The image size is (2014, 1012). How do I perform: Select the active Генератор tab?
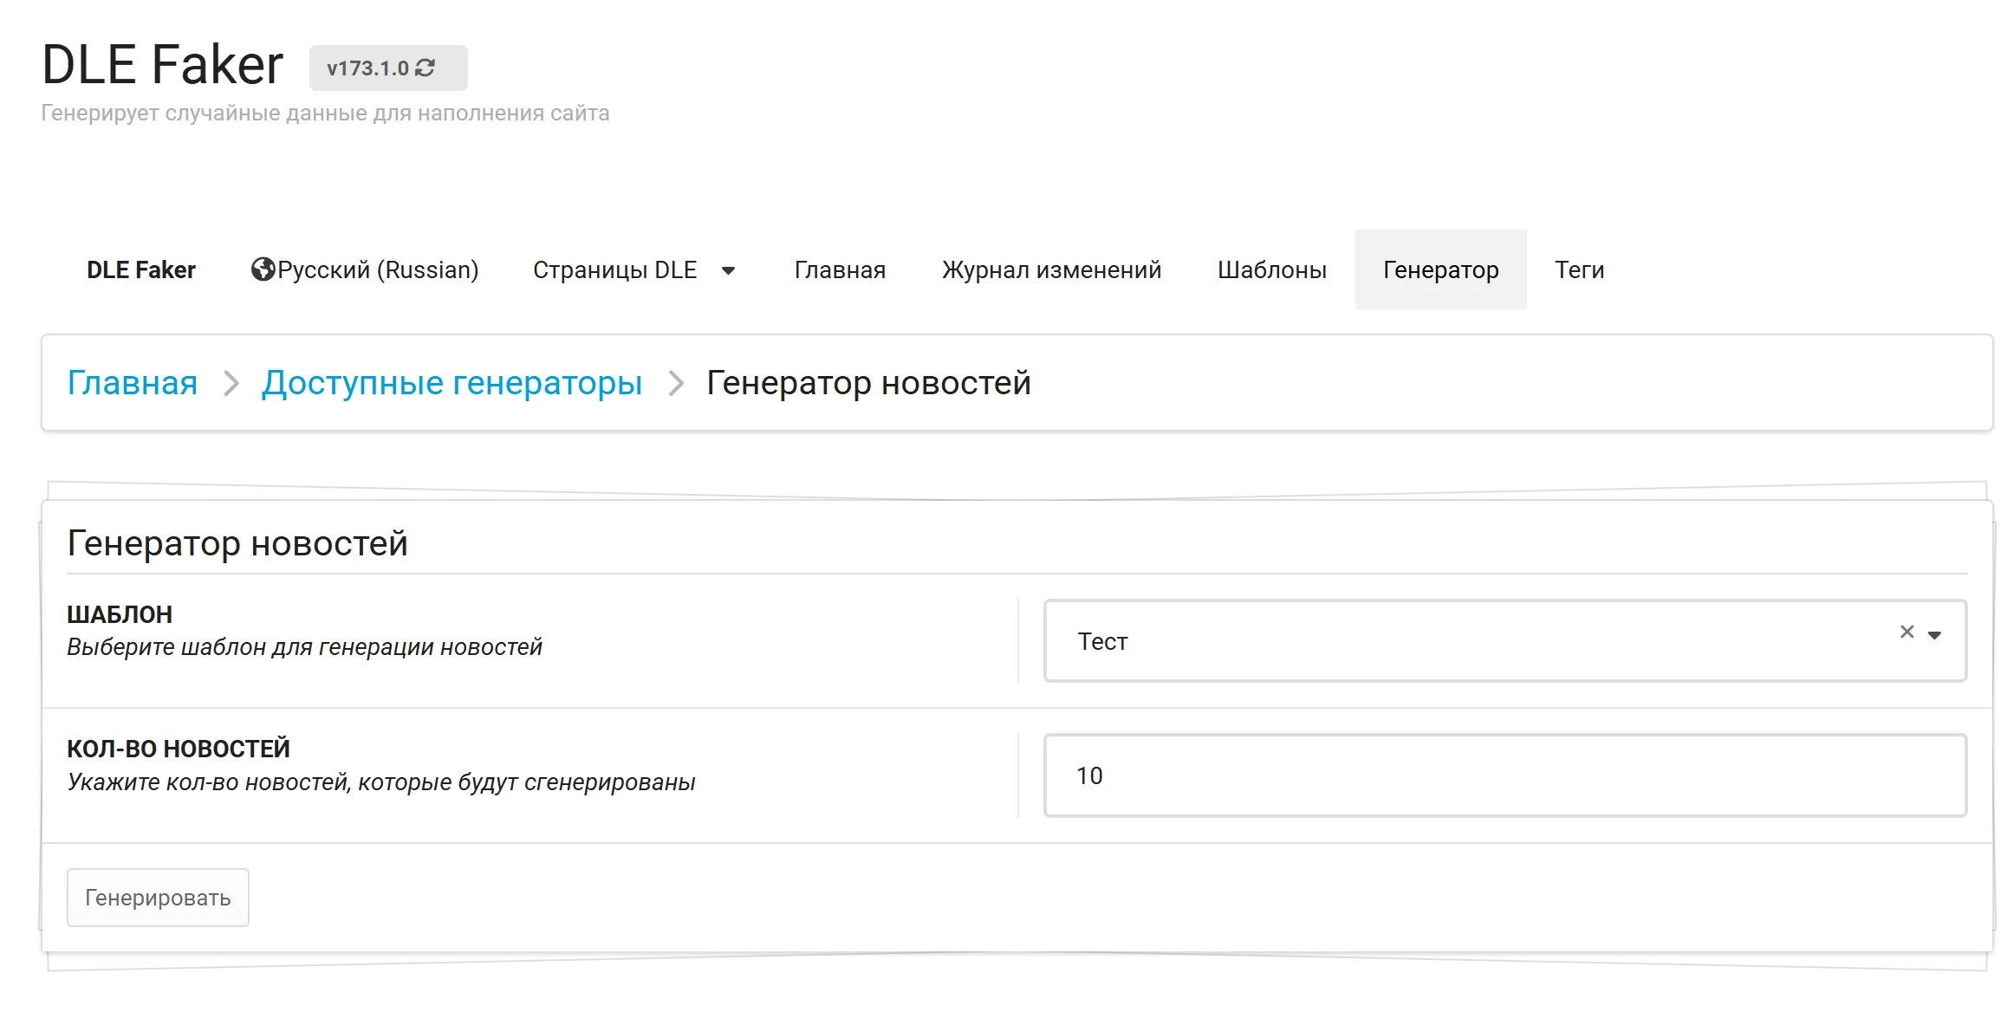coord(1440,270)
